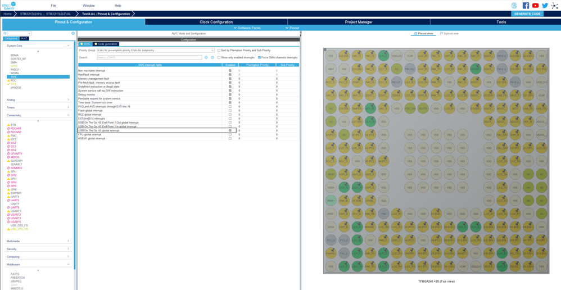The height and width of the screenshot is (290, 561).
Task: Expand the Analog category
Action: [x=38, y=99]
